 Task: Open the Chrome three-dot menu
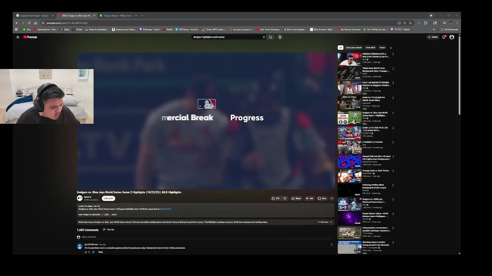click(457, 23)
